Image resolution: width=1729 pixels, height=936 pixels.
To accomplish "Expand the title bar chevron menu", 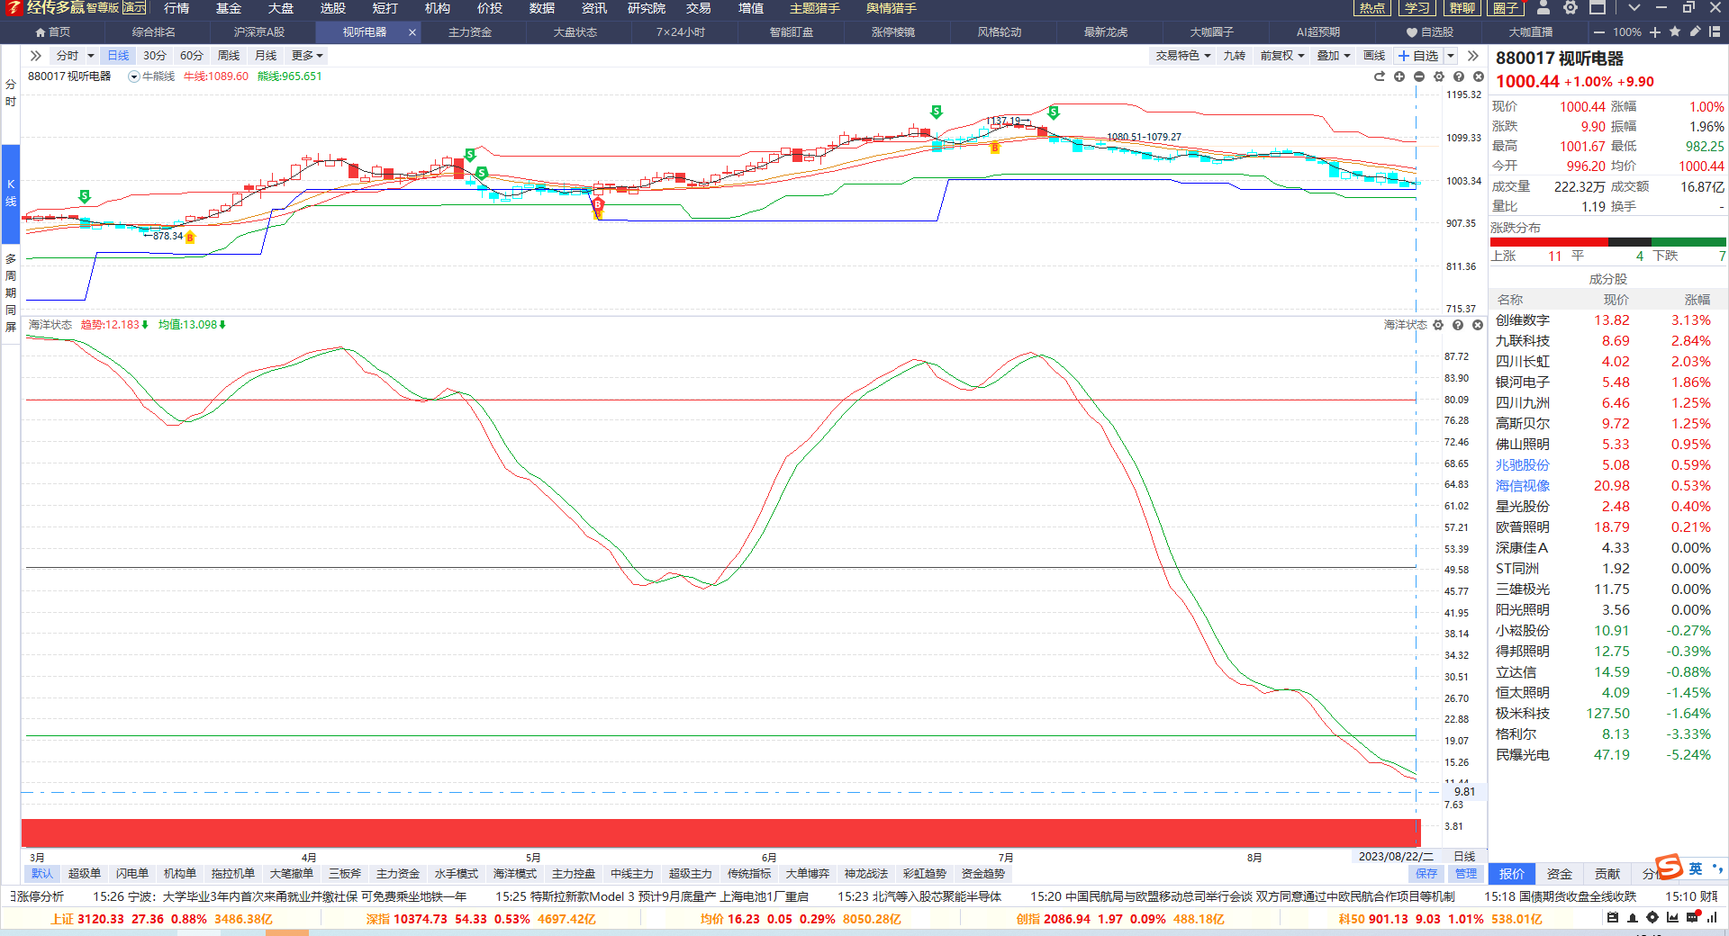I will coord(1634,8).
